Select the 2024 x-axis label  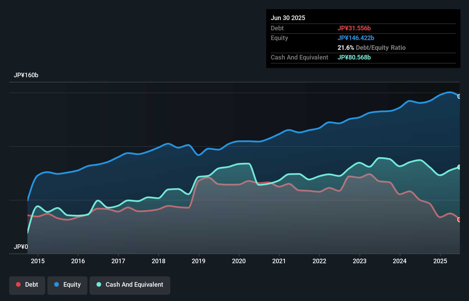coord(400,261)
